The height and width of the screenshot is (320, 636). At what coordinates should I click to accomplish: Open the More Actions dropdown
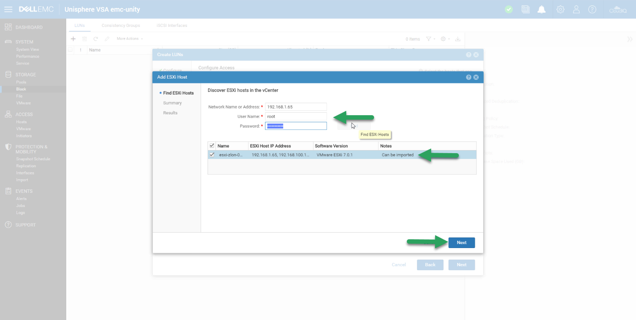(x=130, y=39)
